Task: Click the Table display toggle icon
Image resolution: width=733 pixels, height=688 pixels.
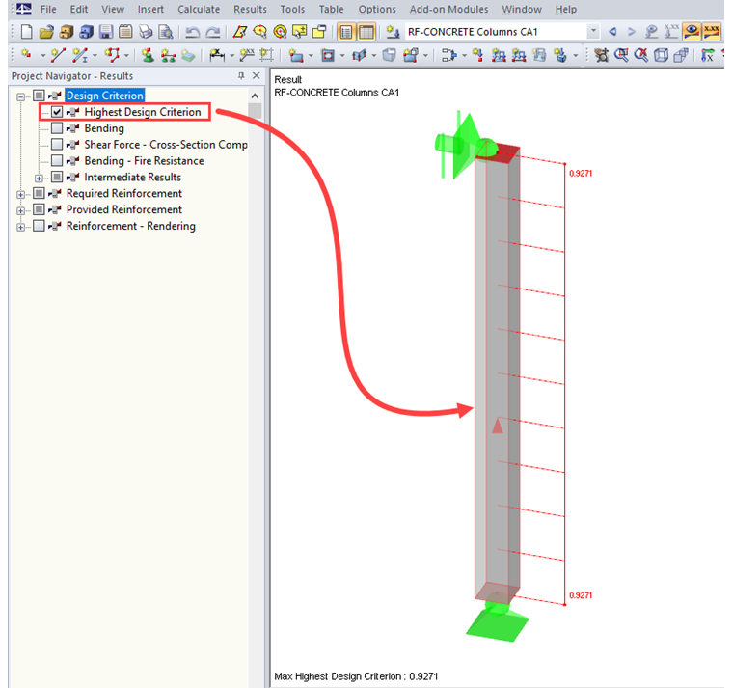Action: coord(366,32)
